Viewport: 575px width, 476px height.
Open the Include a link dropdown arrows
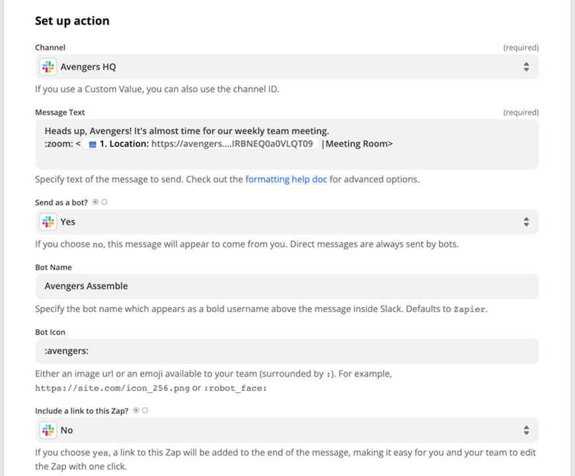[526, 430]
